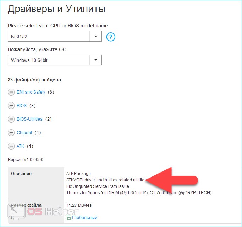The image size is (242, 227).
Task: Download from the Глобальный link
Action: point(84,217)
